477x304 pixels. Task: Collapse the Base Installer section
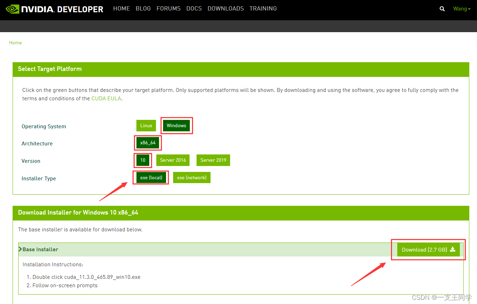pos(38,249)
